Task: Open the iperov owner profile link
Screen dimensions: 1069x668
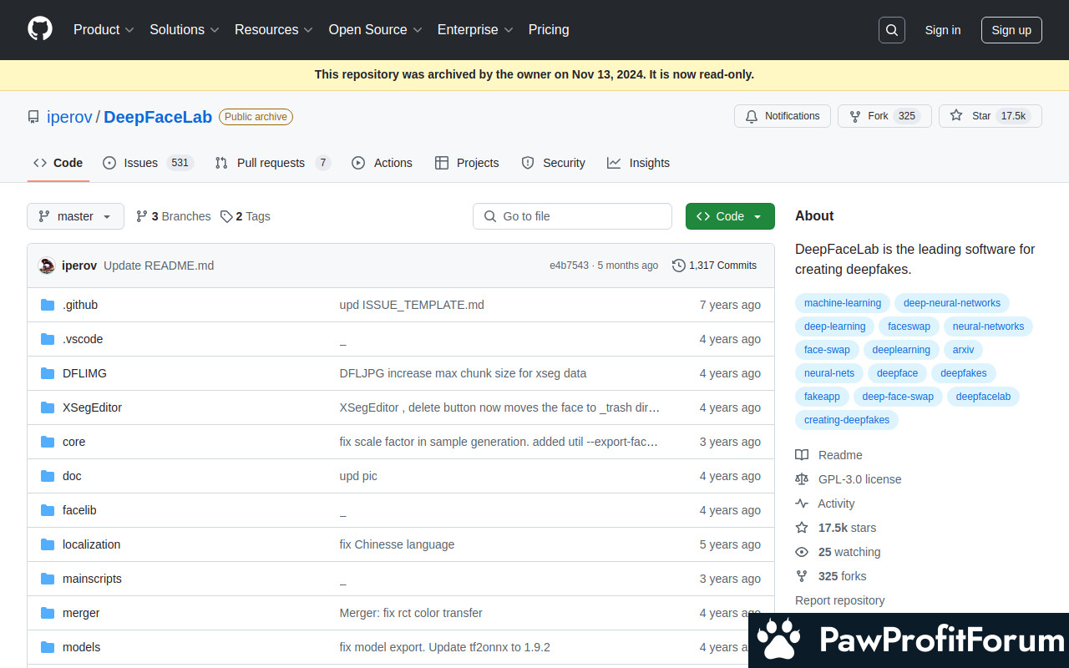Action: coord(69,117)
